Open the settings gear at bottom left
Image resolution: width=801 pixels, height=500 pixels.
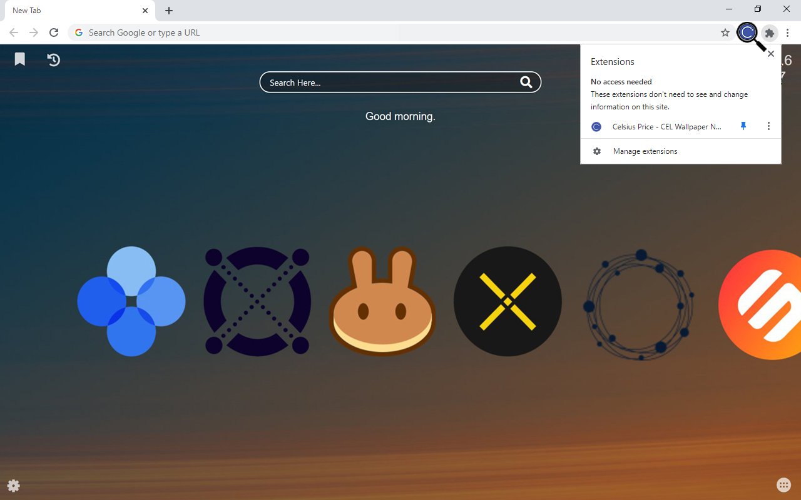click(x=13, y=486)
